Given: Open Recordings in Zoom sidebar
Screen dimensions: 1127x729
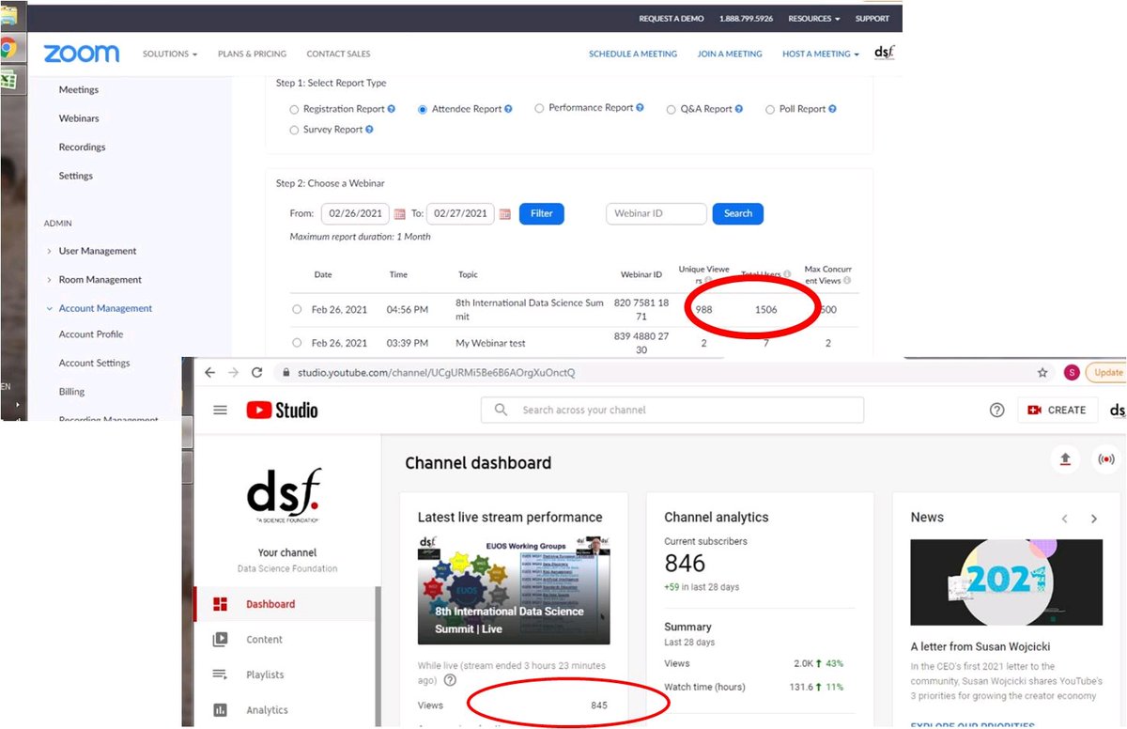Looking at the screenshot, I should click(82, 147).
